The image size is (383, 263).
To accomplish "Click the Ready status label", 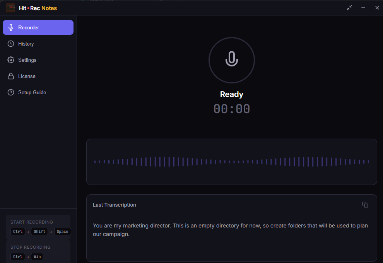I will pos(232,94).
